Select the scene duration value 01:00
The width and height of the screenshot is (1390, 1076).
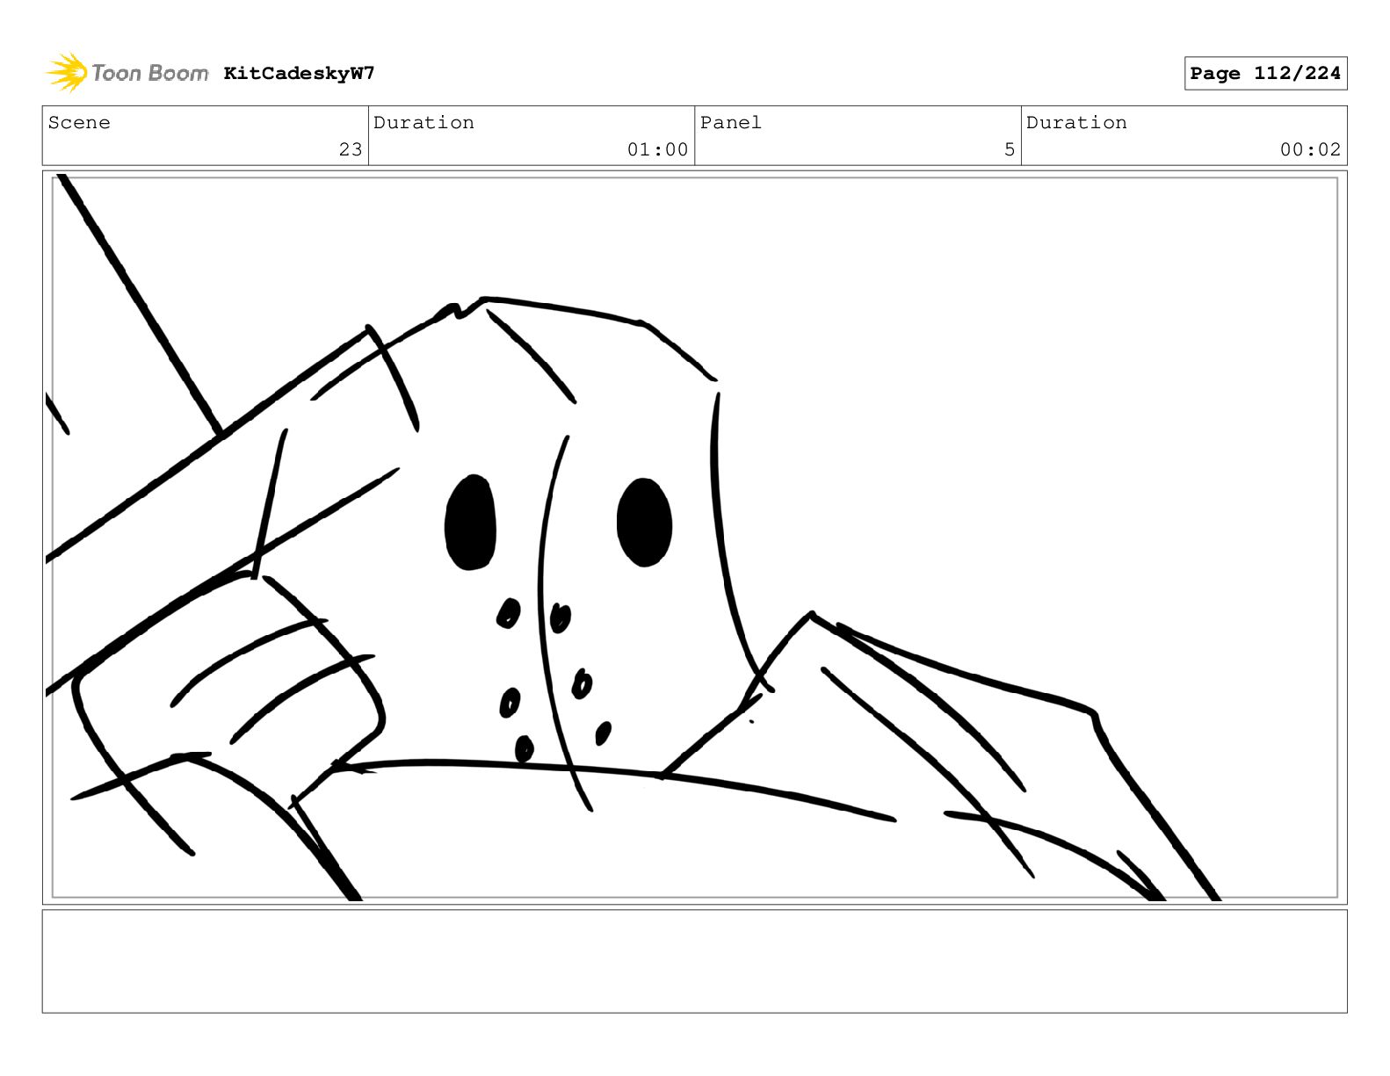point(658,149)
